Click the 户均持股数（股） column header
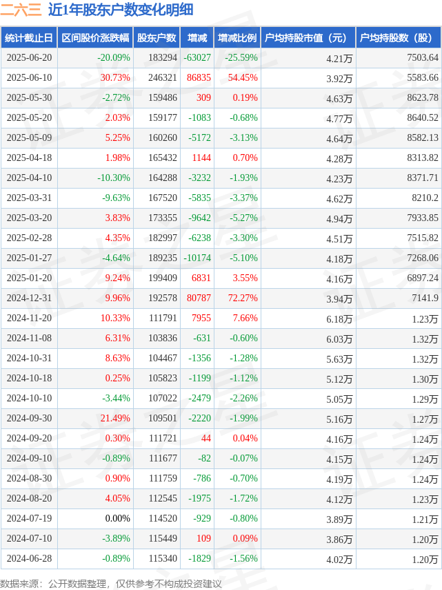This screenshot has height=590, width=442. pyautogui.click(x=399, y=37)
